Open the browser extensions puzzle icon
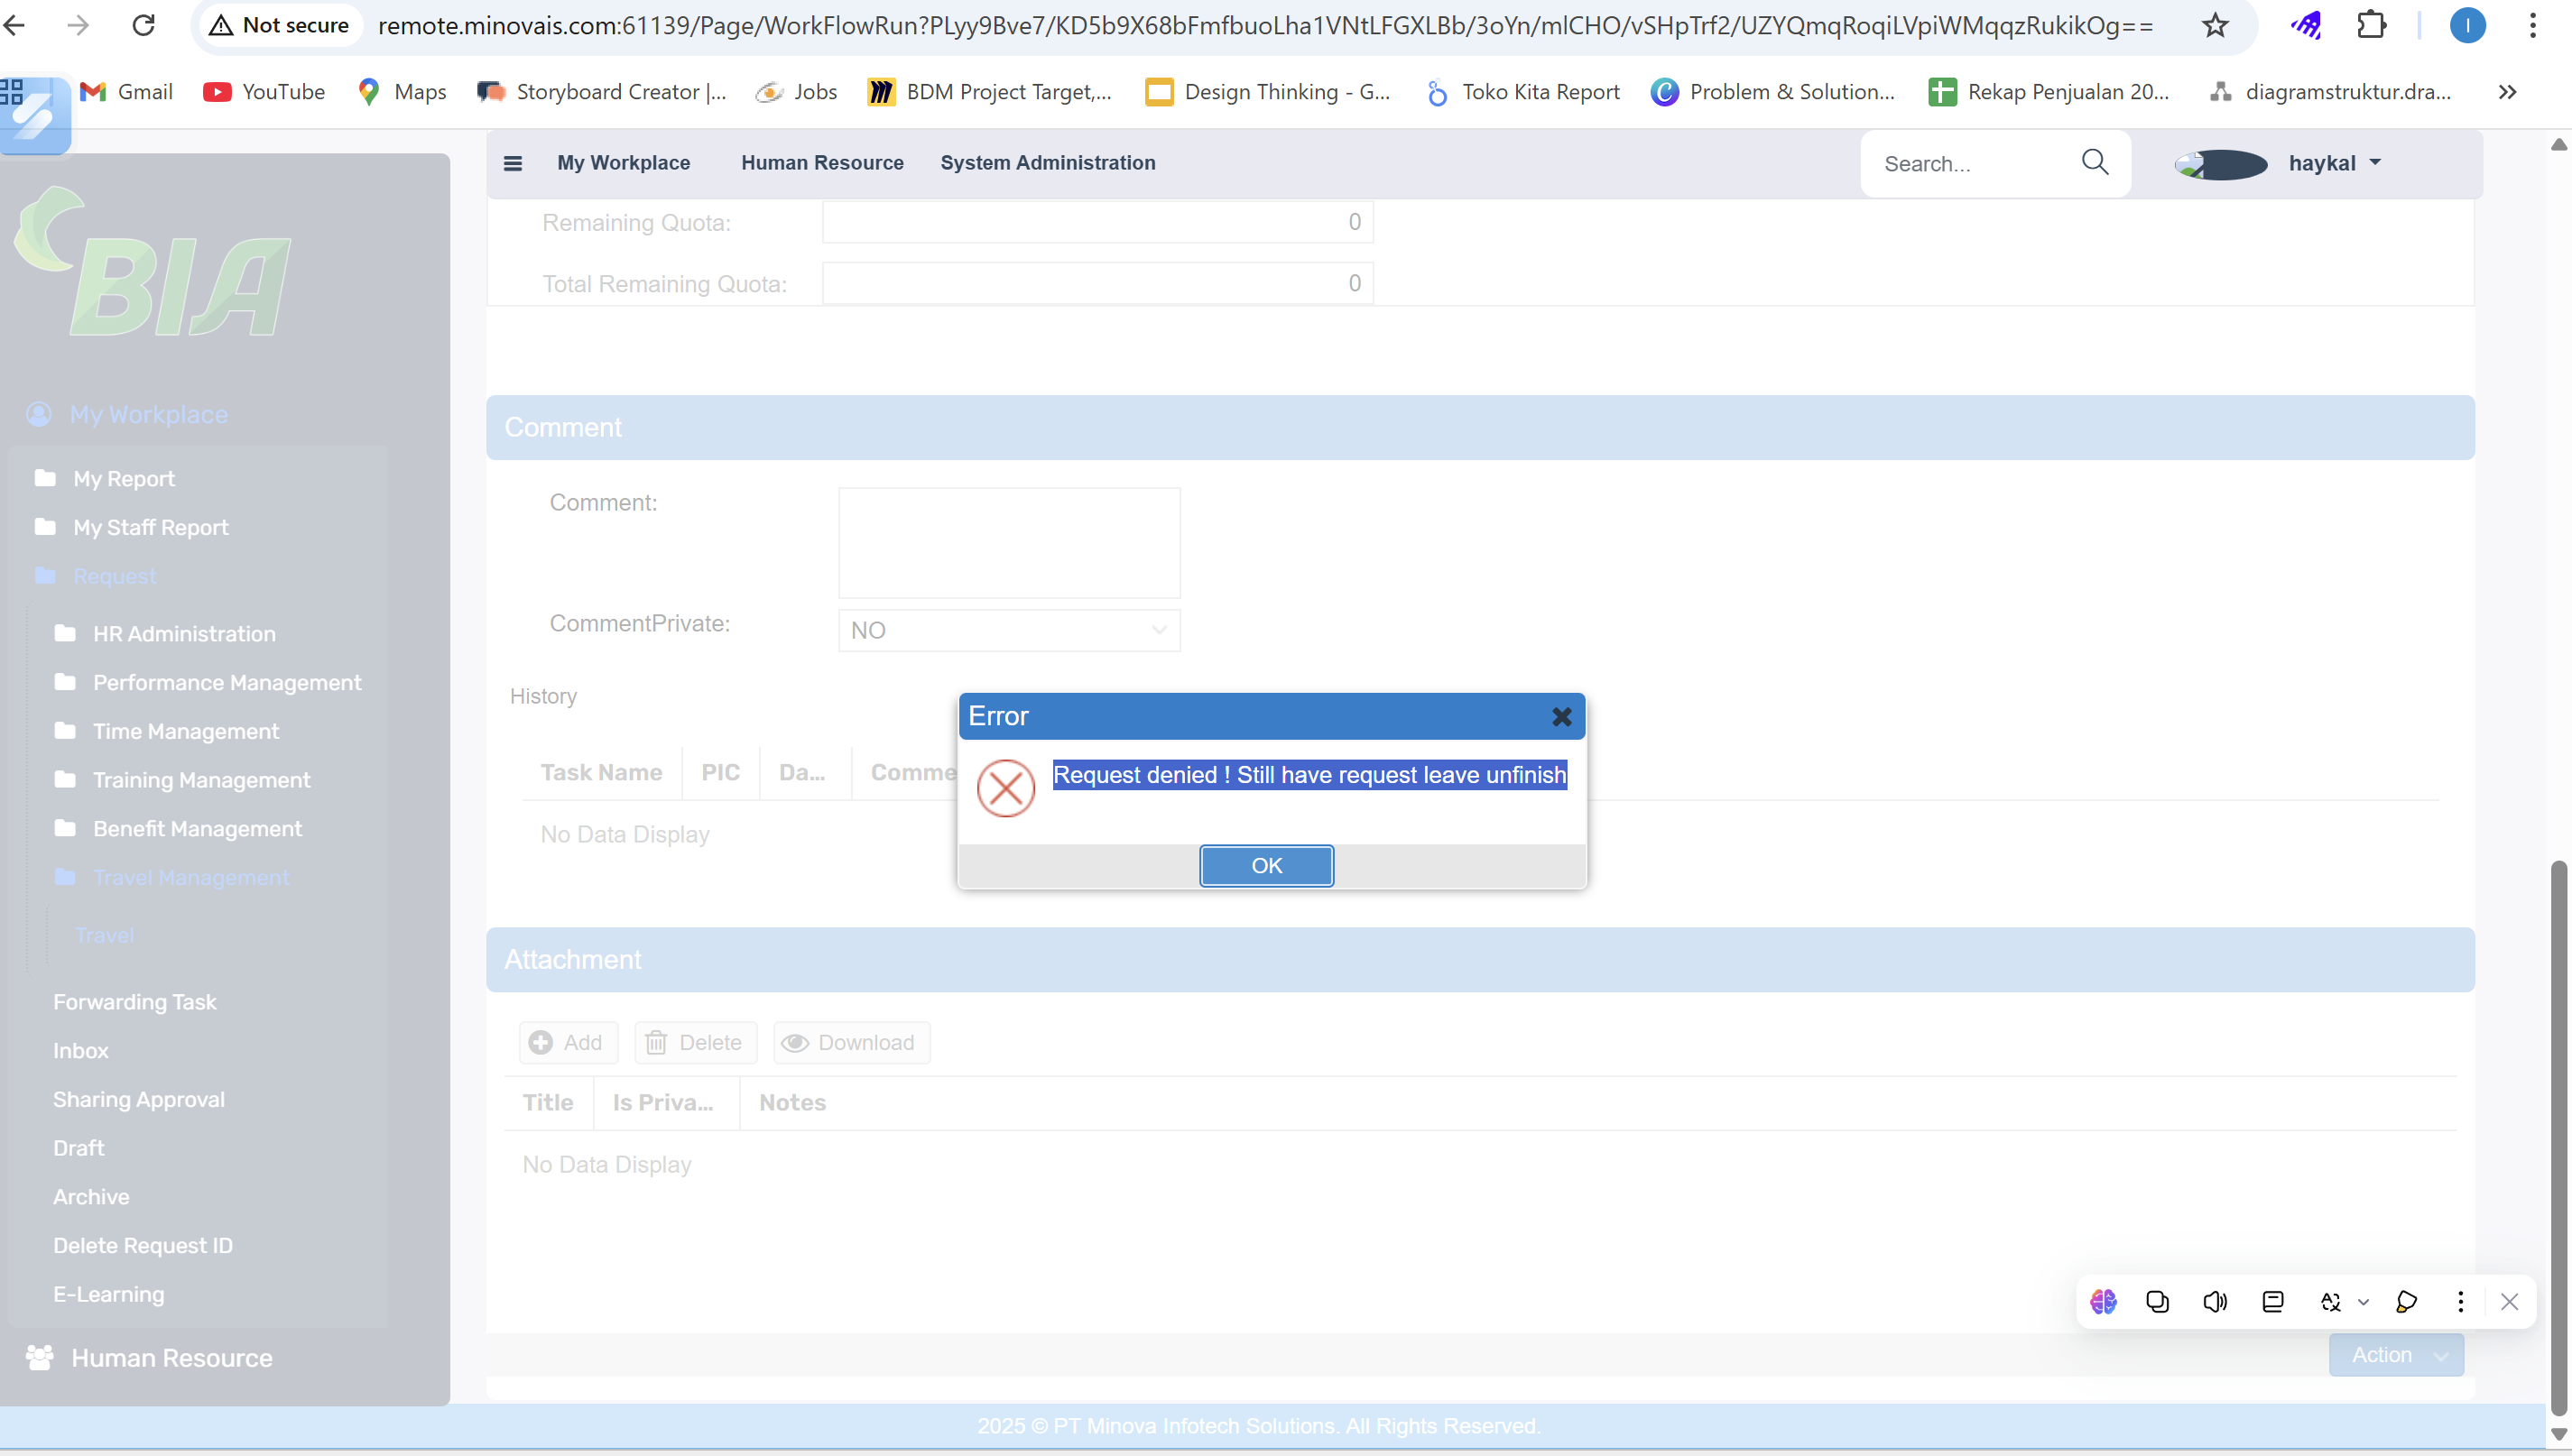Viewport: 2572px width, 1456px height. 2371,25
